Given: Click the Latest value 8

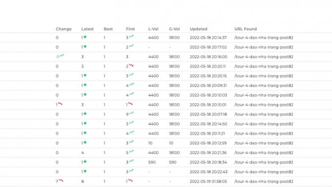Looking at the screenshot, I should tap(83, 182).
